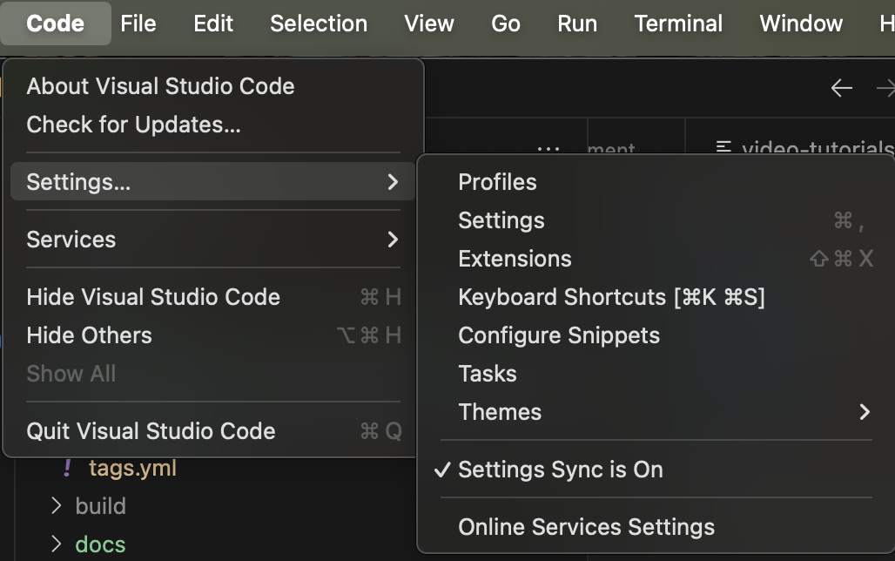
Task: Open Extensions from the submenu
Action: pyautogui.click(x=656, y=259)
